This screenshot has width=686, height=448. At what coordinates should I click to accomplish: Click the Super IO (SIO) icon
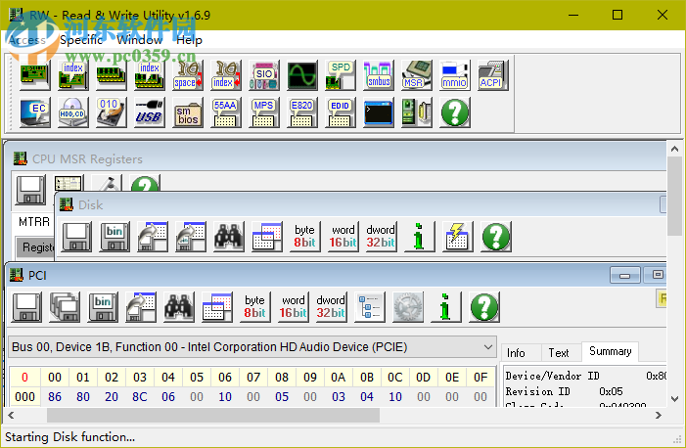coord(264,74)
